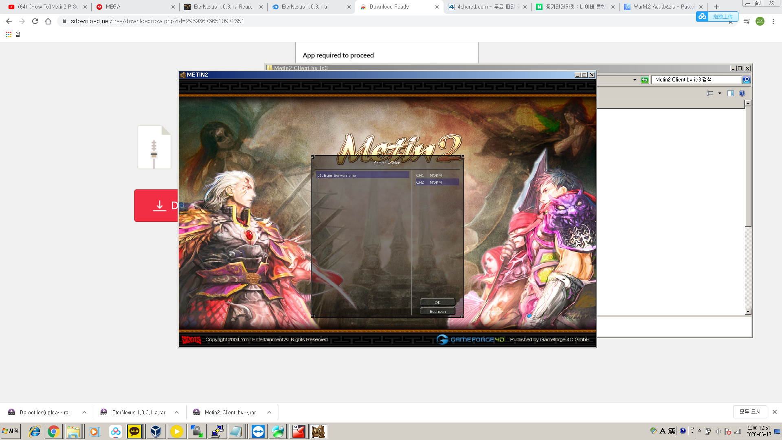782x440 pixels.
Task: Open a new Chrome tab
Action: pyautogui.click(x=716, y=7)
